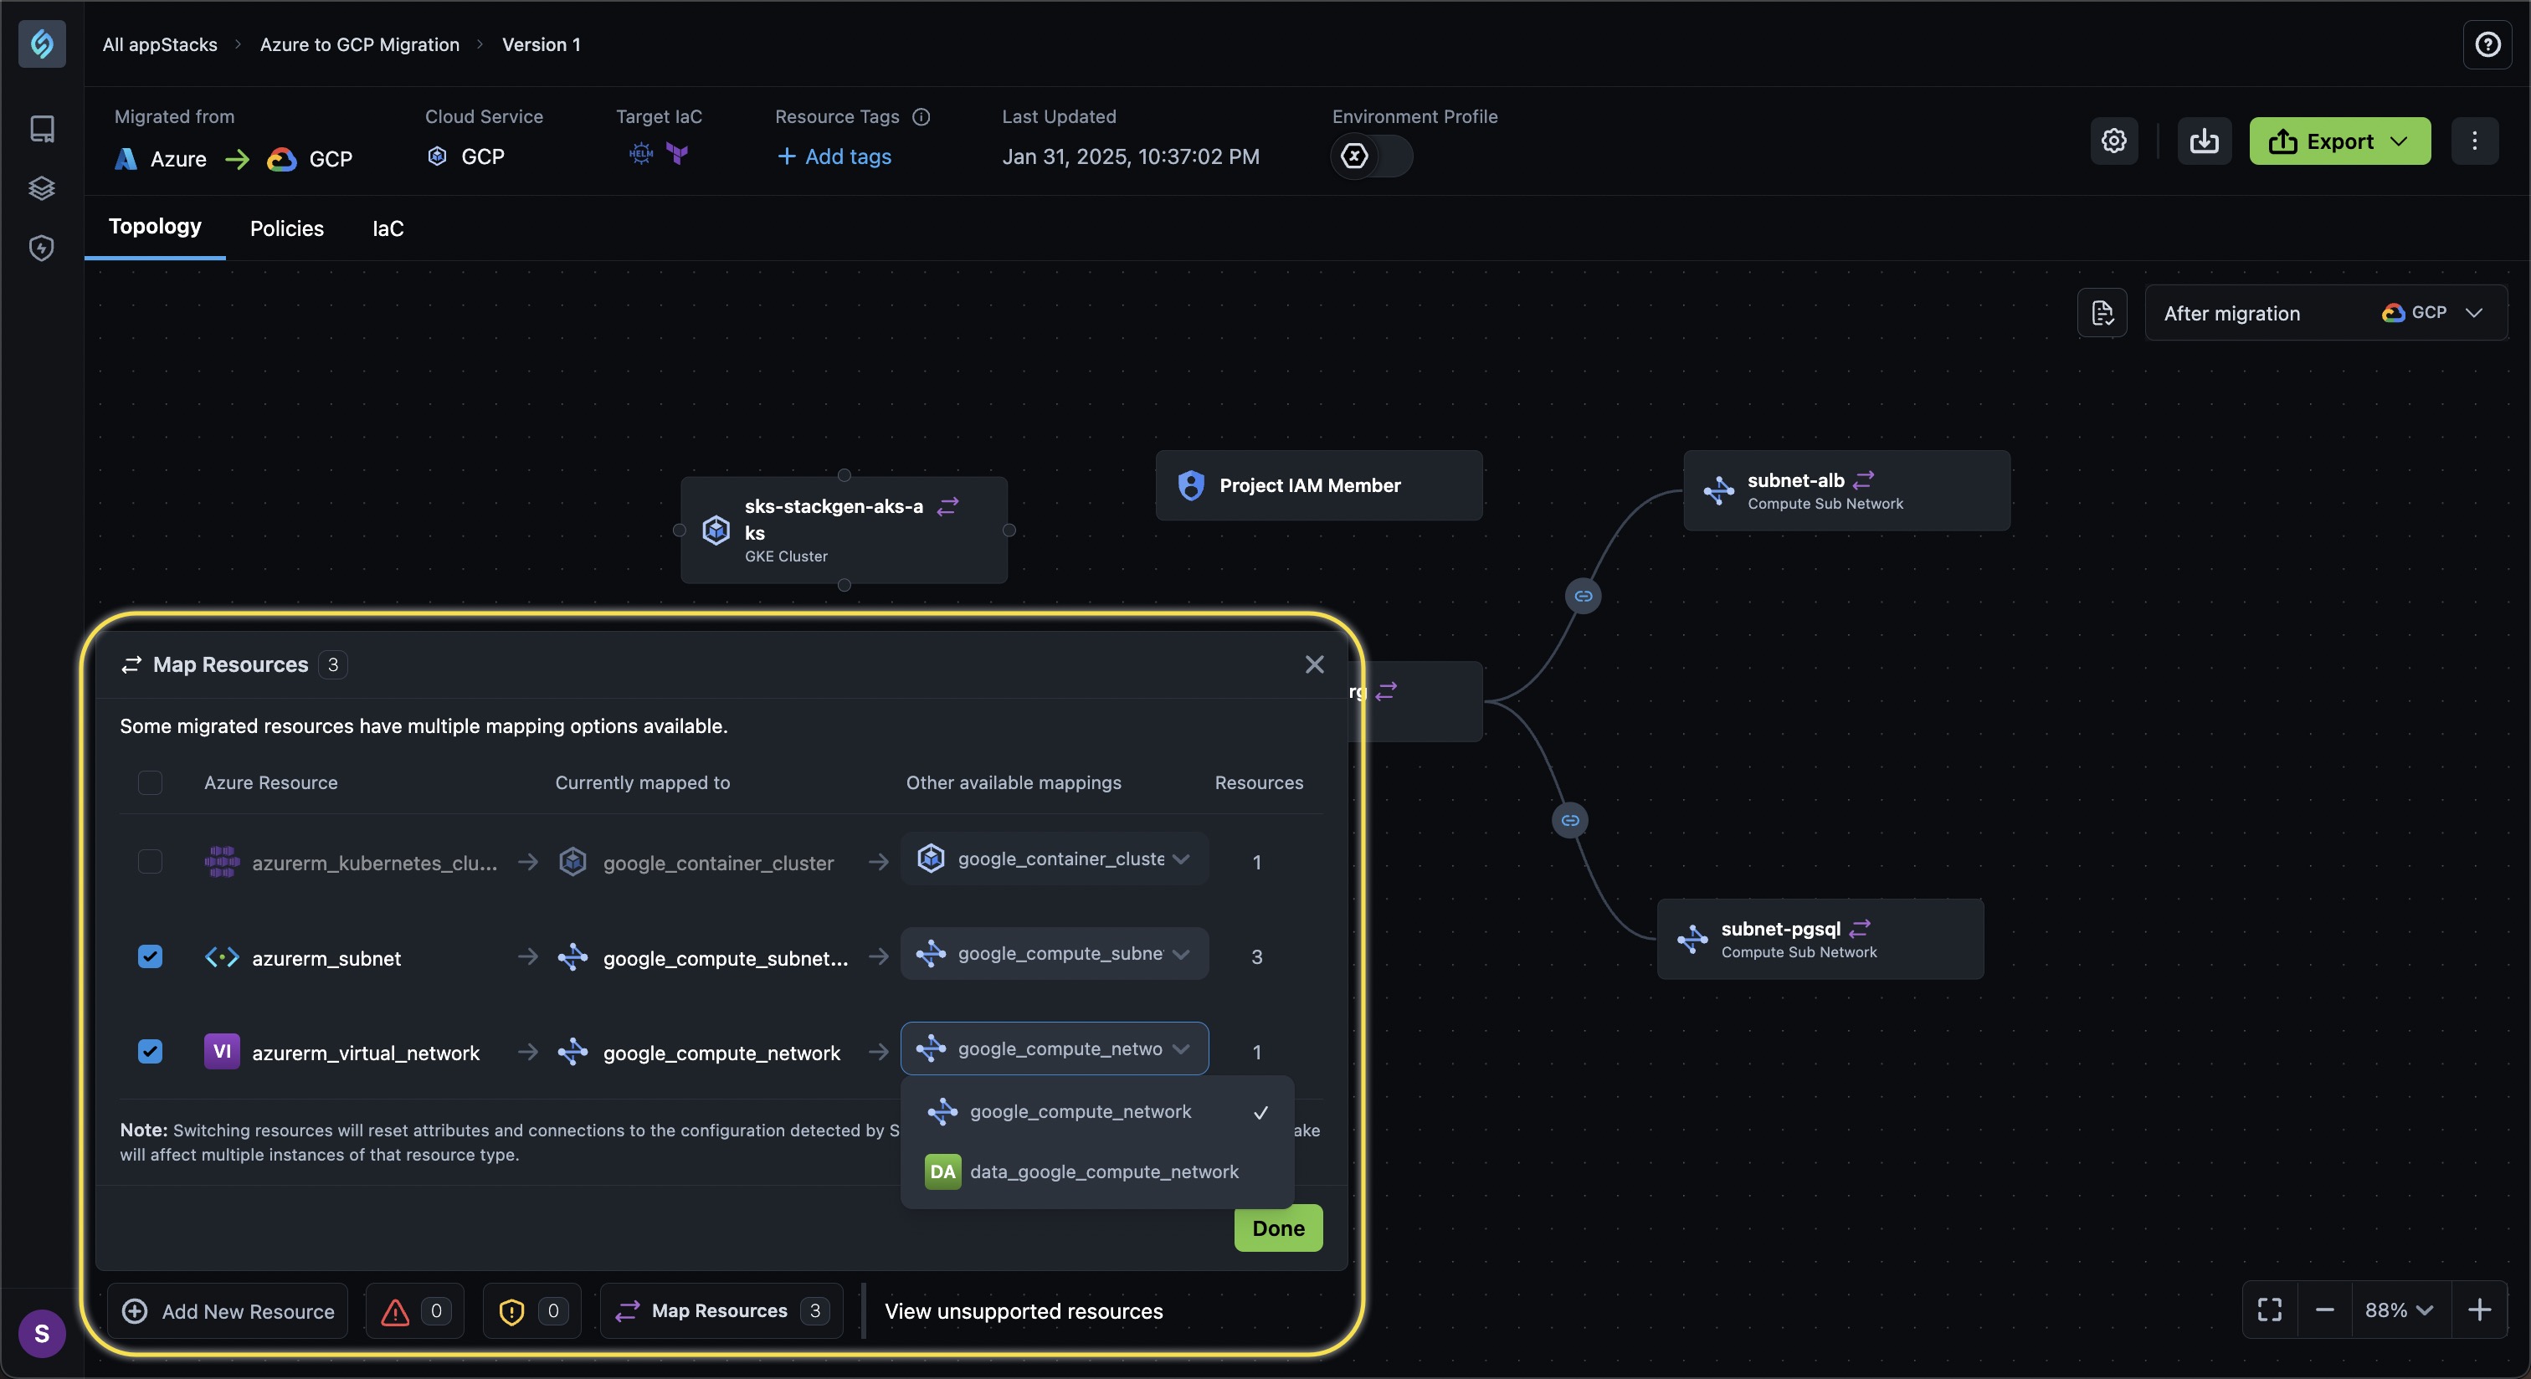Zoom out with minus icon
The height and width of the screenshot is (1379, 2531).
[x=2323, y=1310]
